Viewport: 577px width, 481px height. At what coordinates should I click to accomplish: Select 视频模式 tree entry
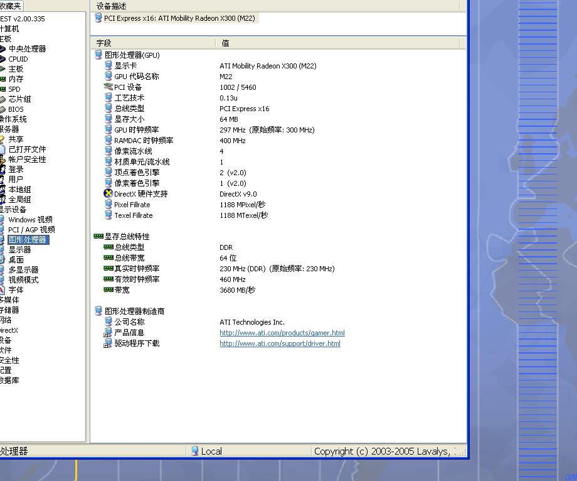click(x=24, y=280)
